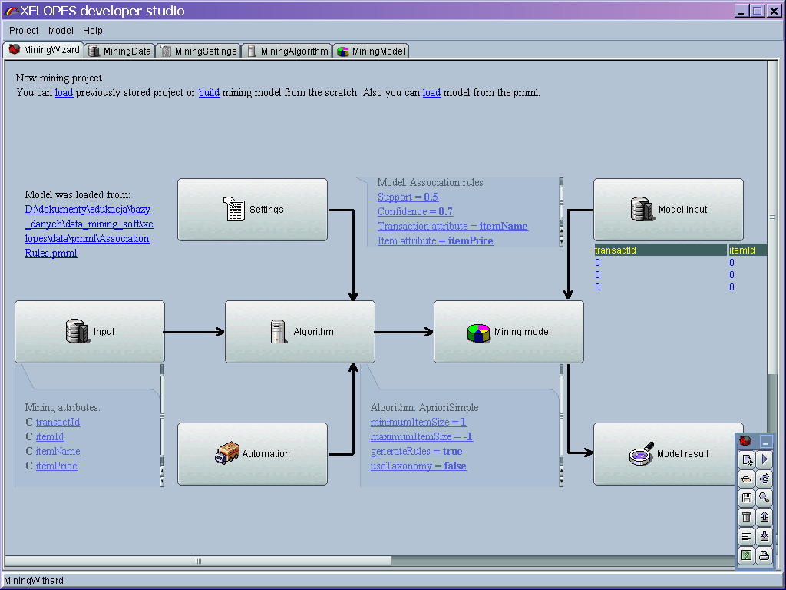Viewport: 786px width, 590px height.
Task: Click the curved refresh arrow icon
Action: pos(765,479)
